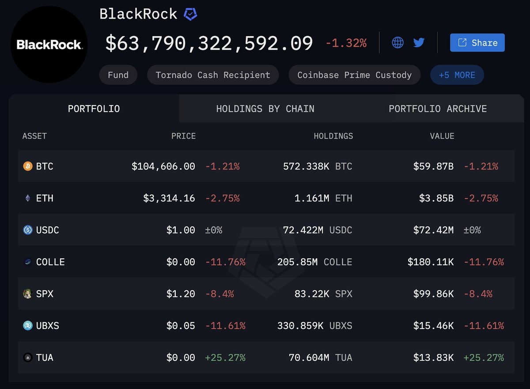Open the Portfolio Archive tab
The image size is (530, 389).
pyautogui.click(x=438, y=109)
